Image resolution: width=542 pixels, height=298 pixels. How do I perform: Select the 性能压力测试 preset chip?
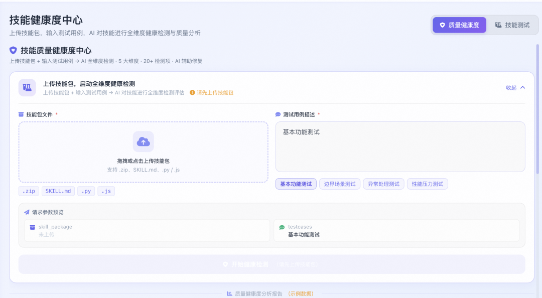pos(428,184)
